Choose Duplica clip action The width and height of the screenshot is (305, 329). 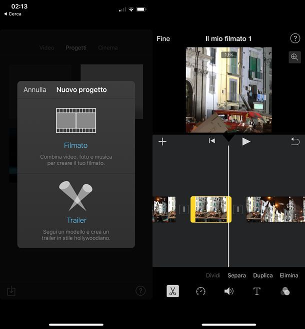pyautogui.click(x=263, y=275)
